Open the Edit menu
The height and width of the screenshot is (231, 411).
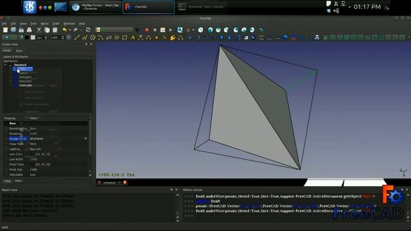13,24
